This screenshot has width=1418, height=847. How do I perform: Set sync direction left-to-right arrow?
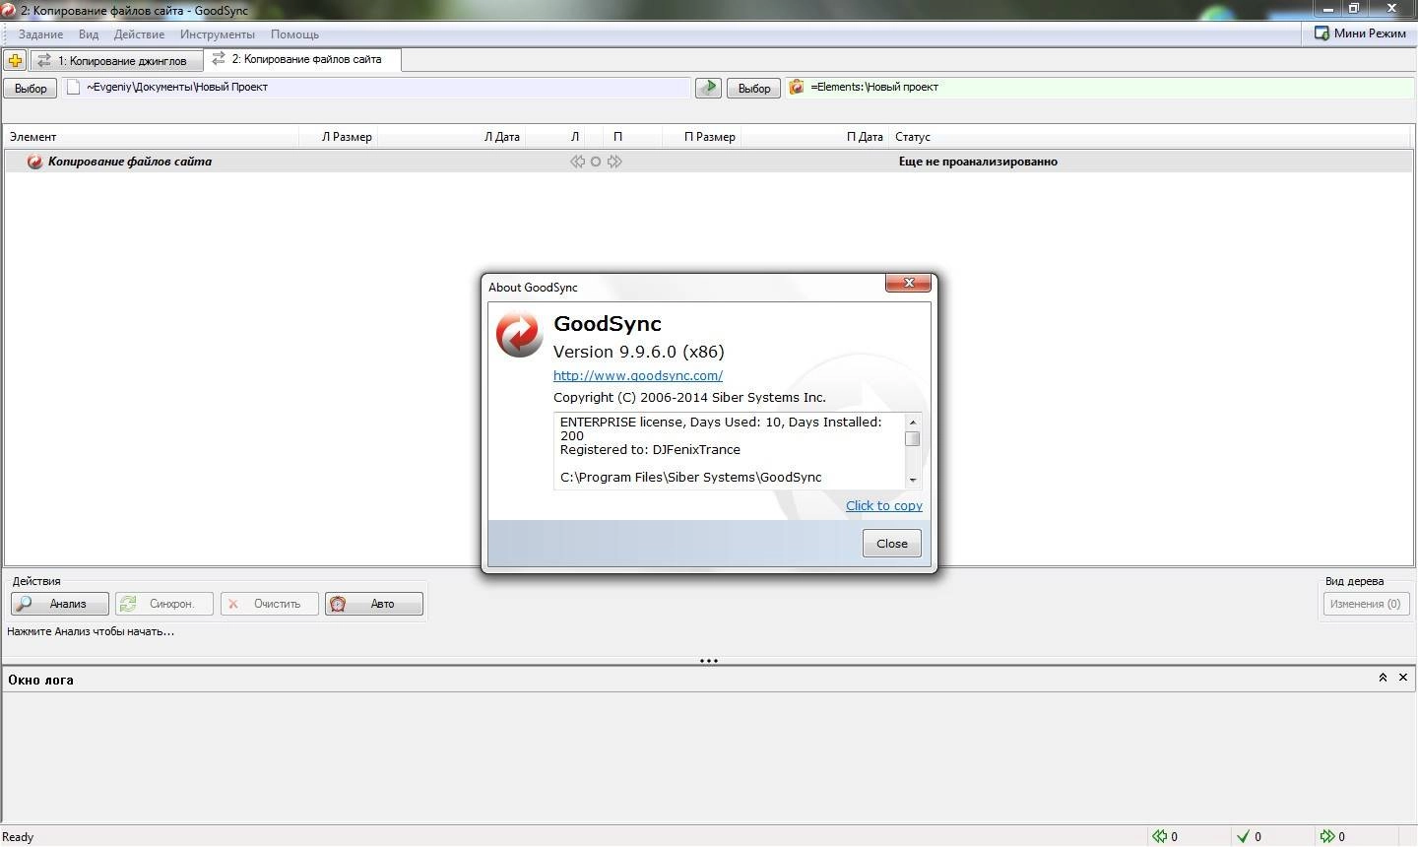614,162
